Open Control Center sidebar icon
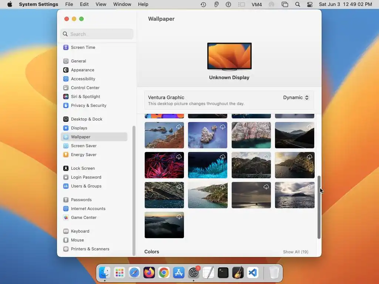Screen dimensions: 379x284 (66, 88)
